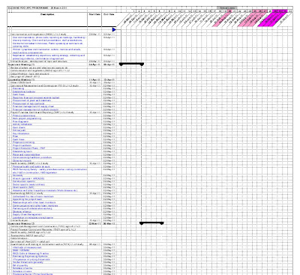The image size is (300, 275).
Task: Open the Project handbook link
Action: 22,145
